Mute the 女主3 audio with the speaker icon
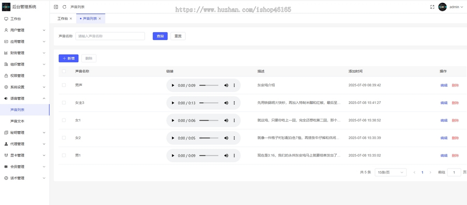Screen dimensions: 467x205 [226, 103]
